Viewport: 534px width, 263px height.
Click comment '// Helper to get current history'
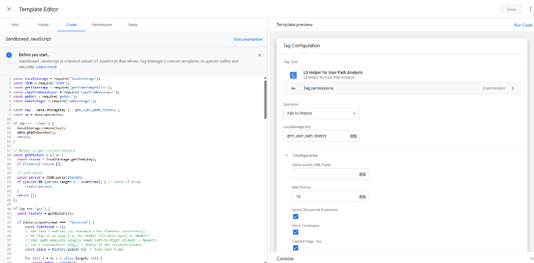point(44,150)
